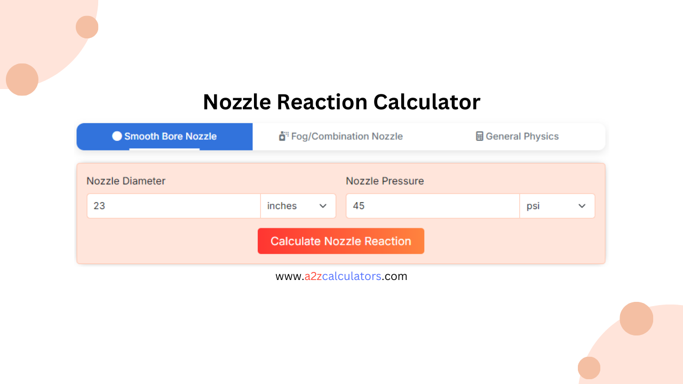Open the inches unit dropdown

[x=298, y=206]
